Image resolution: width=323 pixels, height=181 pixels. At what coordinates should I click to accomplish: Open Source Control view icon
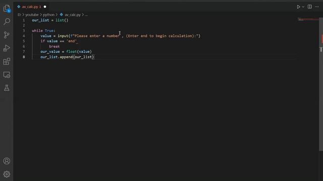tap(7, 35)
